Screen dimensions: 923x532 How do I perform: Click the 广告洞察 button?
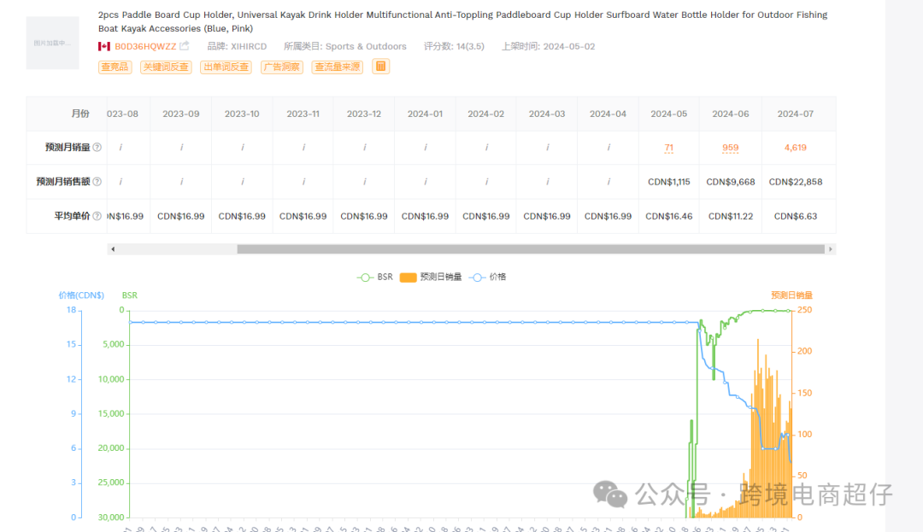click(281, 67)
